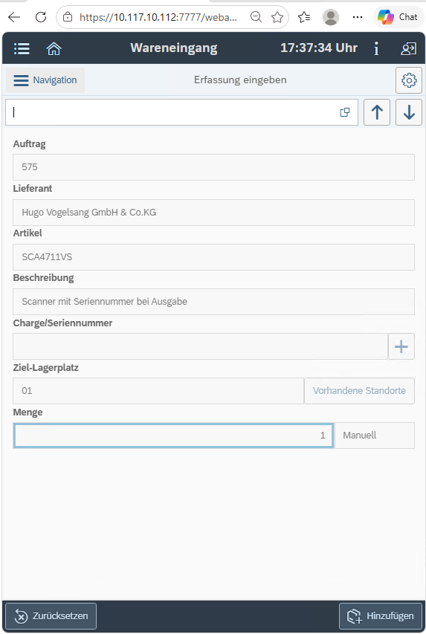The width and height of the screenshot is (426, 634).
Task: View site security info lock icon
Action: point(68,17)
